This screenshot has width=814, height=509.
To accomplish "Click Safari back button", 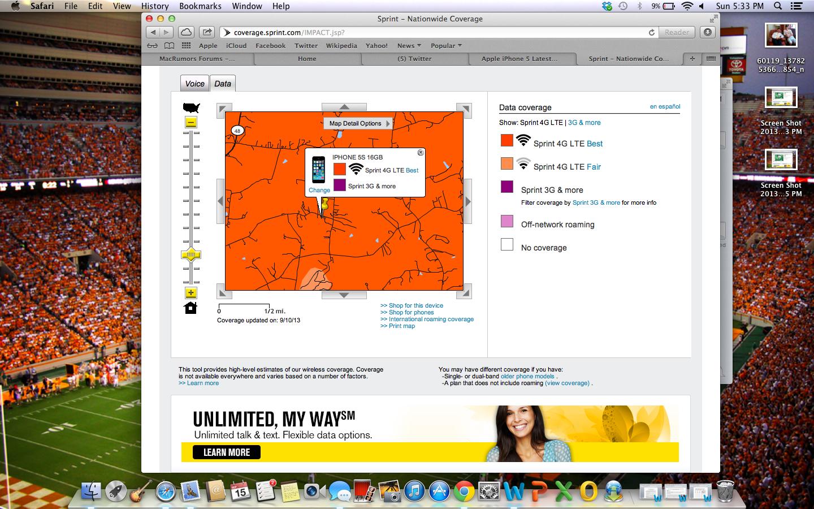I will 153,32.
